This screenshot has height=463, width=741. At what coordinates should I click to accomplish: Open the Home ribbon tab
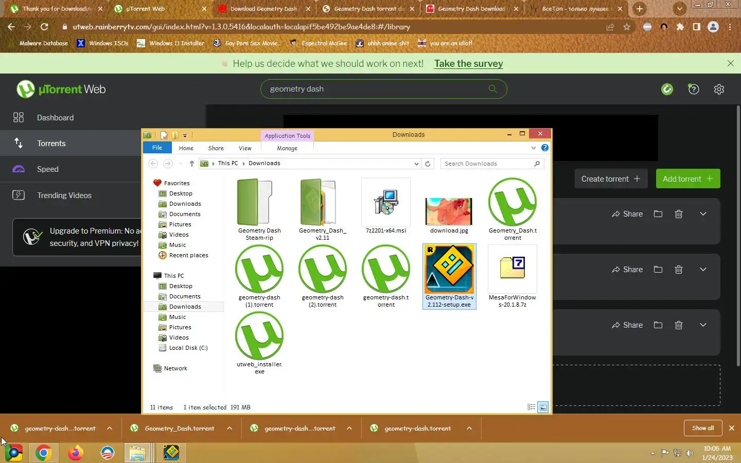(186, 148)
